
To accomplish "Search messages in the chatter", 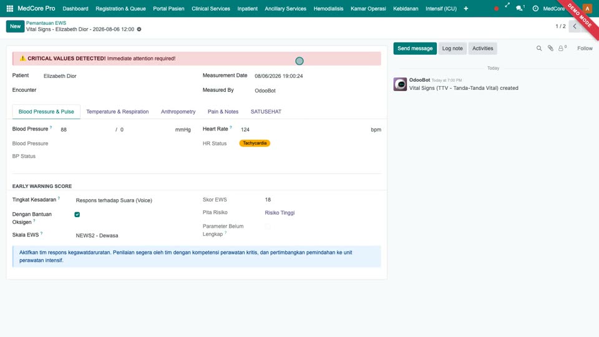I will [x=539, y=48].
